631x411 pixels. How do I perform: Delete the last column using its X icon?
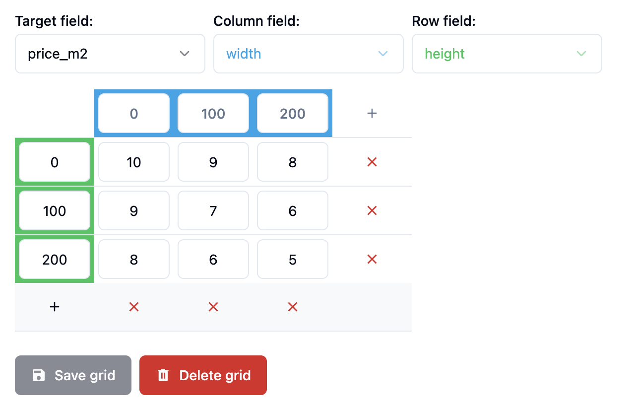(292, 307)
